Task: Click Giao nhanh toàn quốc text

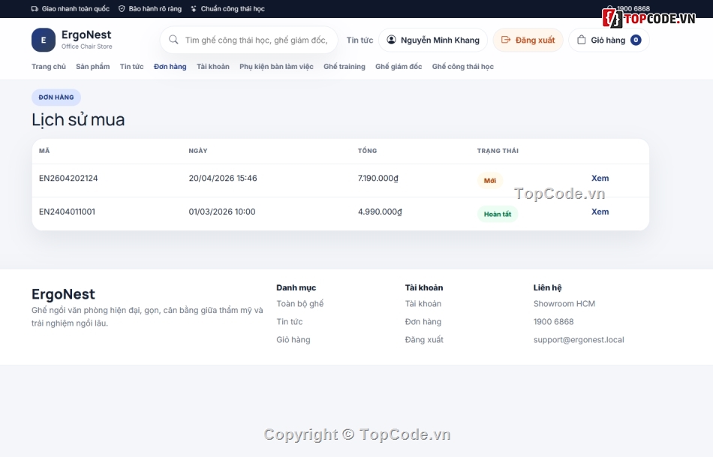Action: pos(76,9)
